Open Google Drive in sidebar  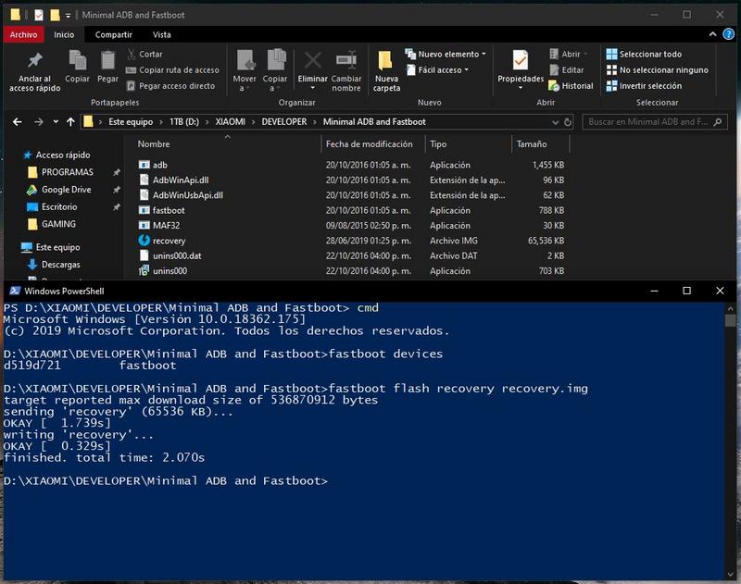(66, 190)
